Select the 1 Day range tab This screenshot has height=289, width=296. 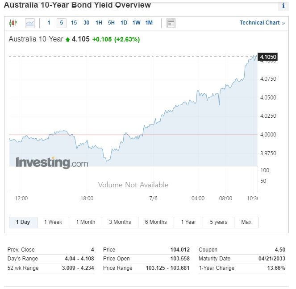coord(23,222)
